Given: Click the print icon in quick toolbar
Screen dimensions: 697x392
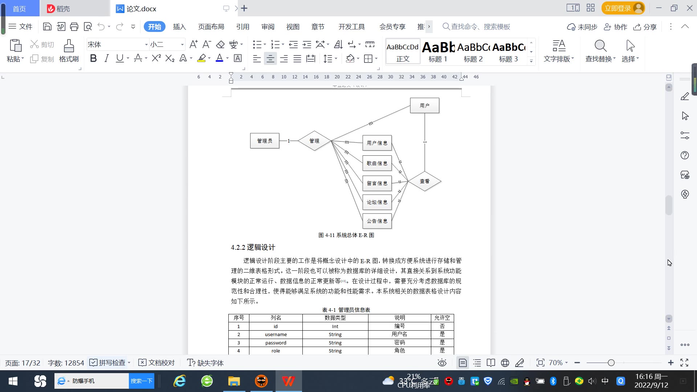Looking at the screenshot, I should click(74, 26).
